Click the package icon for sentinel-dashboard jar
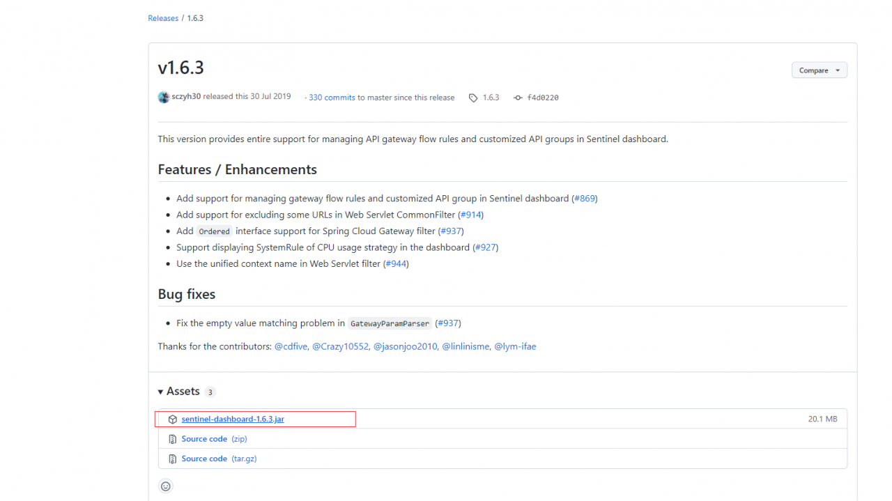 pos(173,419)
